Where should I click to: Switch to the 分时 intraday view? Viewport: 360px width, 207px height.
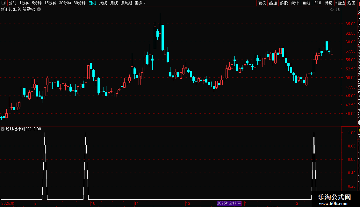pos(13,3)
